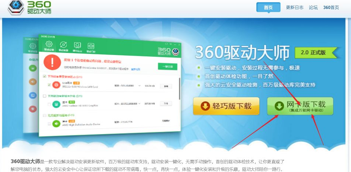Click the 轻巧版下载 button
351x172 pixels.
point(226,106)
